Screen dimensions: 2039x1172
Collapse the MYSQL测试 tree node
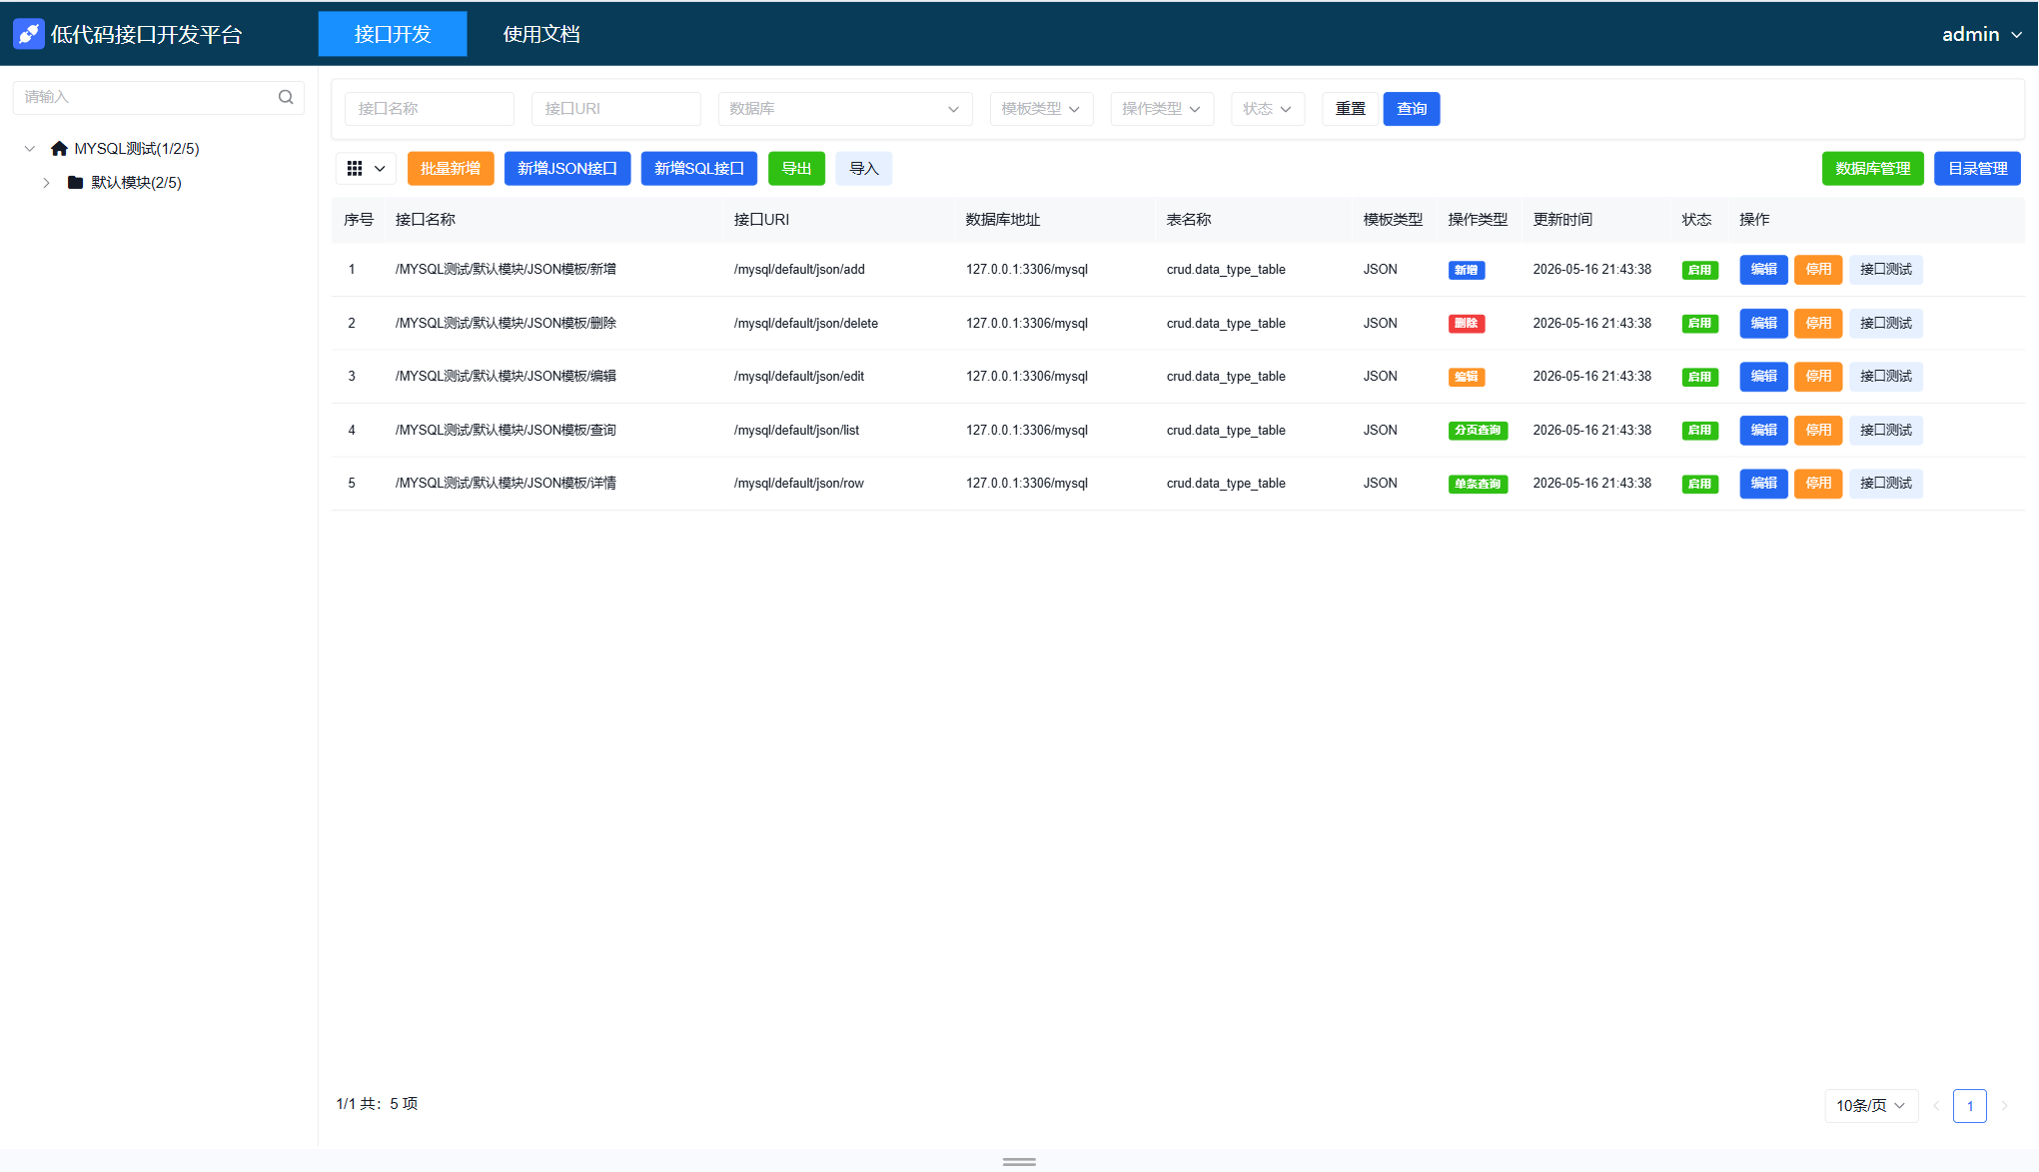point(30,149)
